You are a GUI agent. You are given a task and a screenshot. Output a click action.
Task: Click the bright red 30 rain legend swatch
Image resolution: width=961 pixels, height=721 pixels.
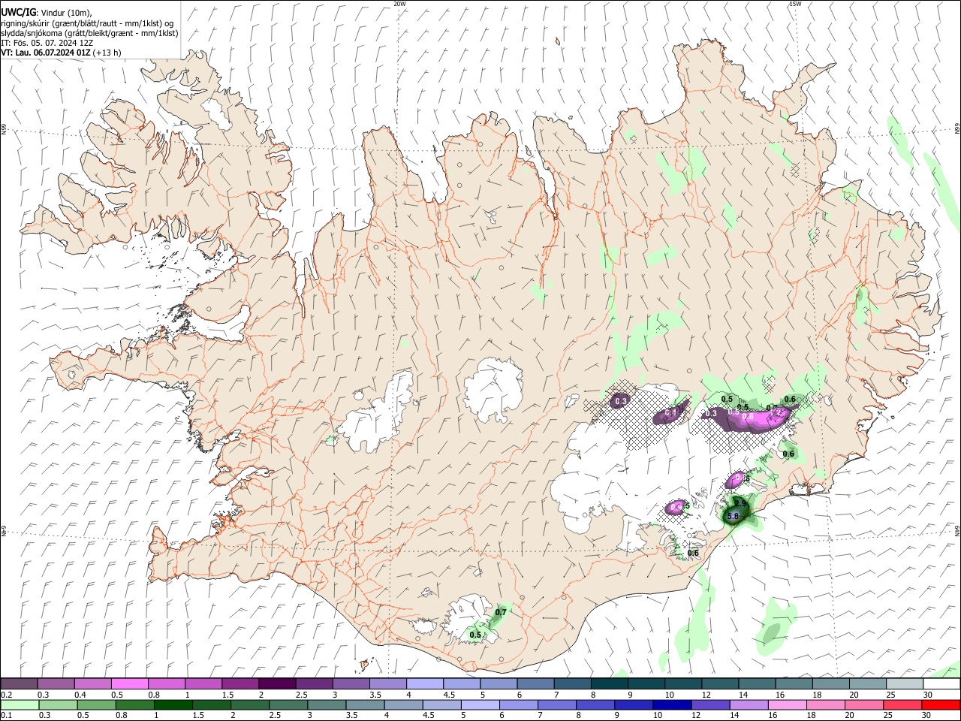941,704
